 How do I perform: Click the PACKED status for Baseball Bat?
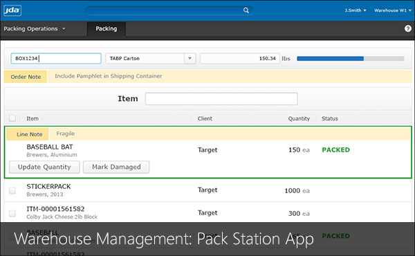click(x=336, y=150)
